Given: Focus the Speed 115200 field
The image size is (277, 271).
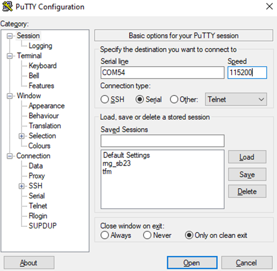Looking at the screenshot, I should click(x=247, y=72).
